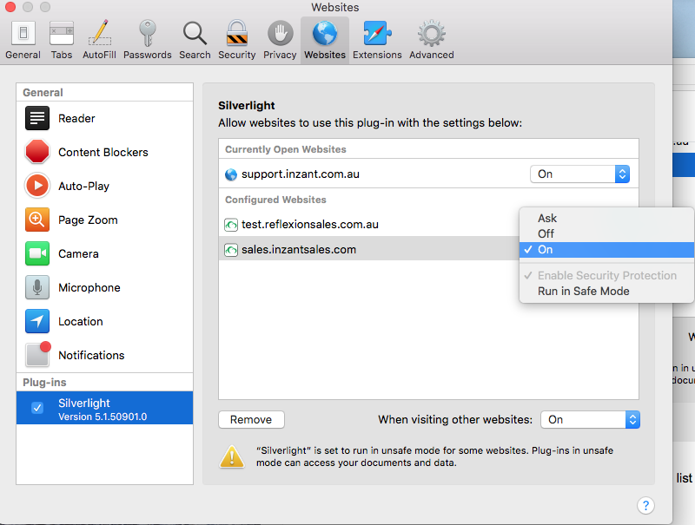Close the preferences window with red button

point(10,7)
